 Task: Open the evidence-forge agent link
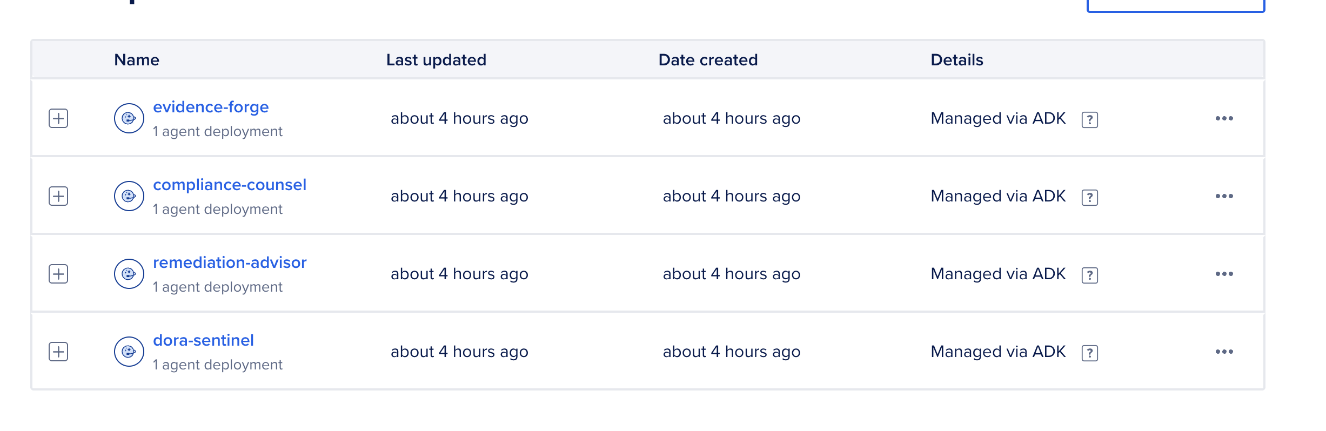tap(211, 107)
